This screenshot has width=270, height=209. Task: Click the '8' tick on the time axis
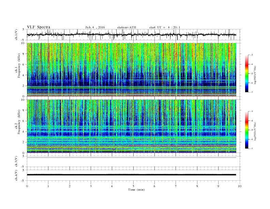point(197,186)
